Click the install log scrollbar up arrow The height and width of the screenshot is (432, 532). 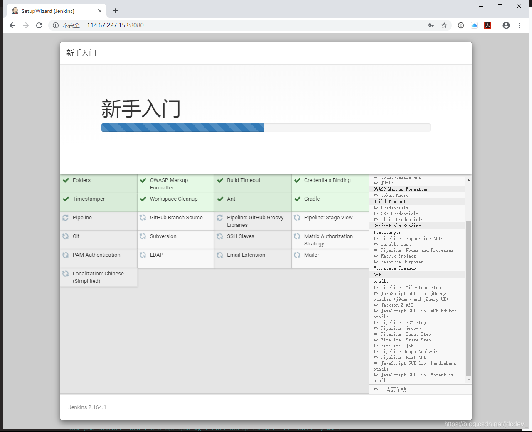[x=468, y=180]
